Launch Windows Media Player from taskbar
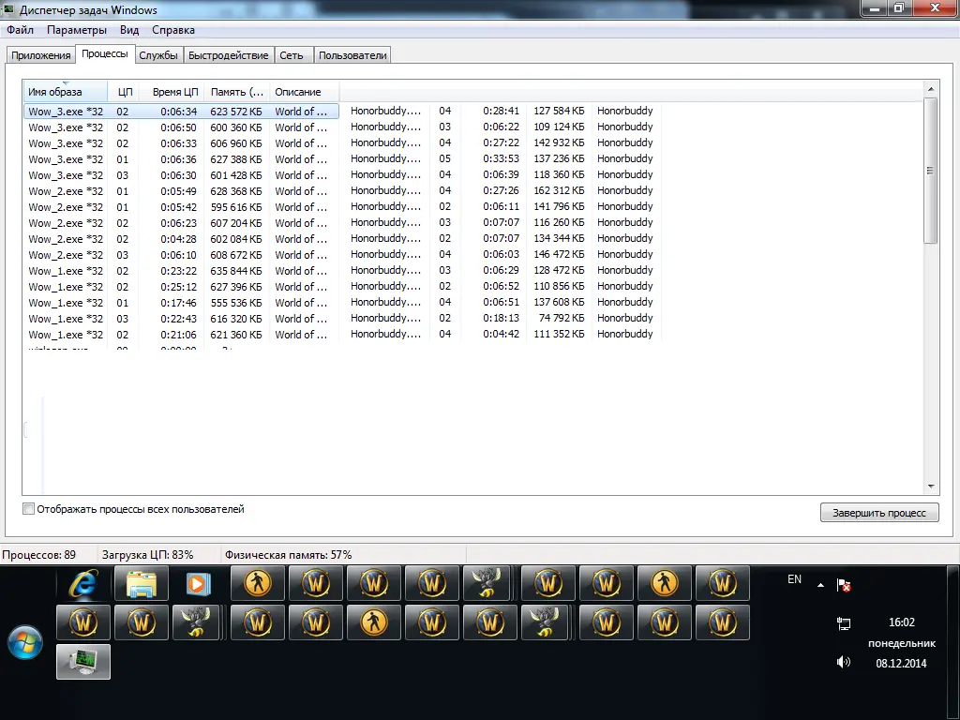This screenshot has width=960, height=720. coord(198,584)
